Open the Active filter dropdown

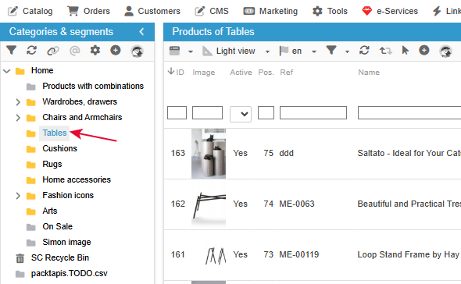241,114
